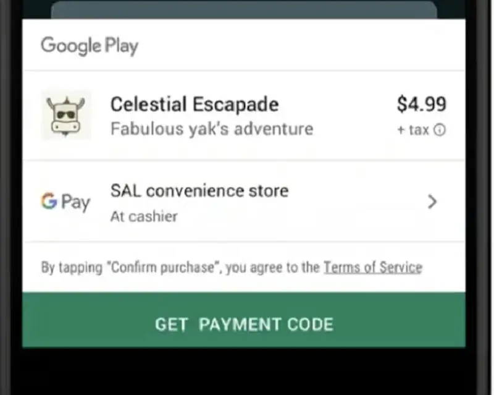The width and height of the screenshot is (494, 395).
Task: Click the 'At cashier' subtitle
Action: [144, 217]
